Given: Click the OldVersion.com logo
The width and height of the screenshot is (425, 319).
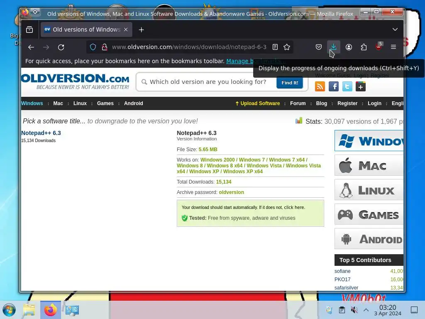Looking at the screenshot, I should [76, 81].
